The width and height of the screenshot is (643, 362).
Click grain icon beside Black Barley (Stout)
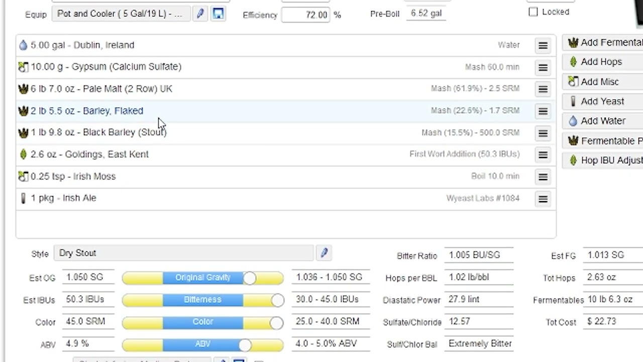(x=23, y=133)
